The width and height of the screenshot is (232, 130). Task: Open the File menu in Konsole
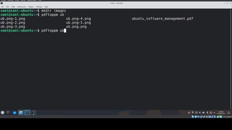click(x=2, y=7)
